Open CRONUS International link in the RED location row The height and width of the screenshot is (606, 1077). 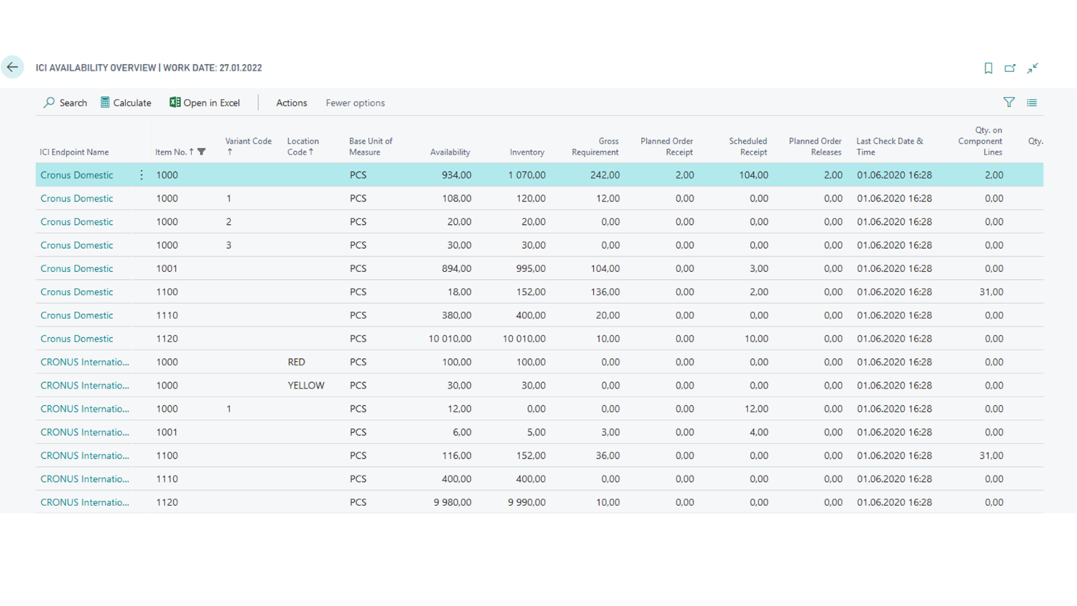pyautogui.click(x=85, y=362)
